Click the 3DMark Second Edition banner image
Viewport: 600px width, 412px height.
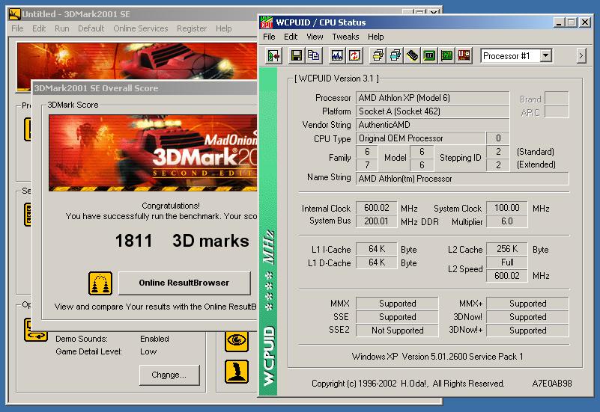tap(153, 153)
